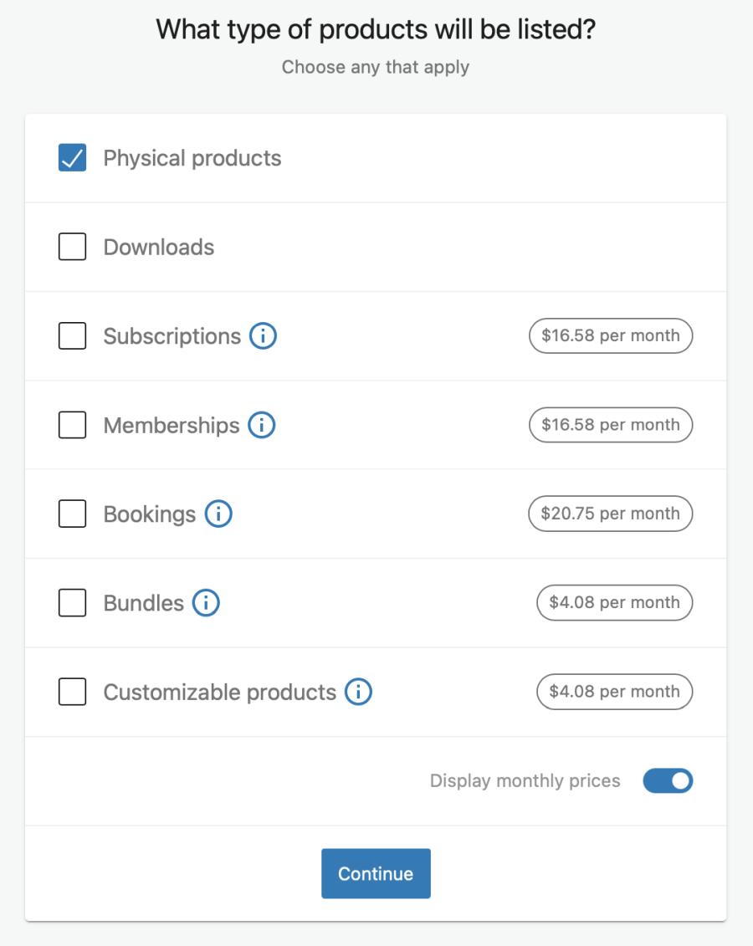
Task: Click the Subscriptions info icon
Action: (263, 335)
